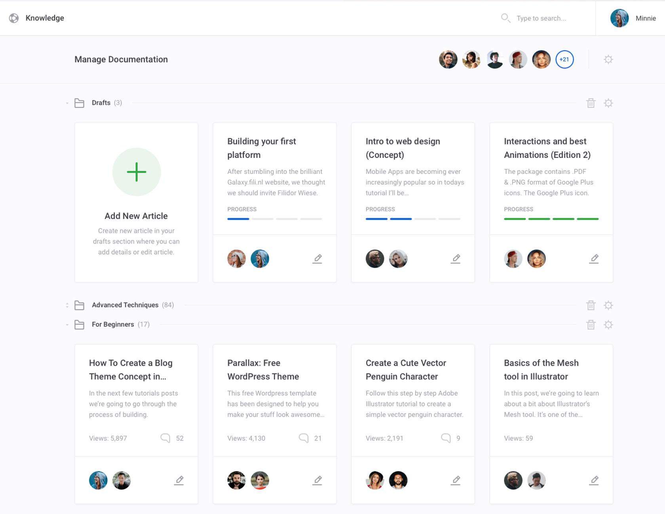Screen dimensions: 665x514
Task: Open the Building your first platform article
Action: [261, 148]
